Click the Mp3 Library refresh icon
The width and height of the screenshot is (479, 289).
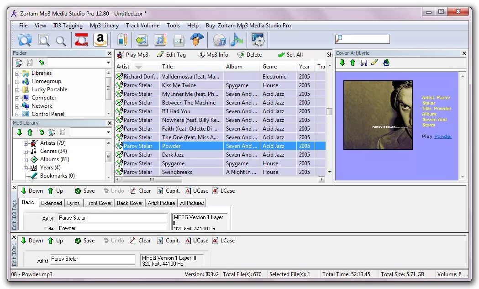pyautogui.click(x=42, y=132)
